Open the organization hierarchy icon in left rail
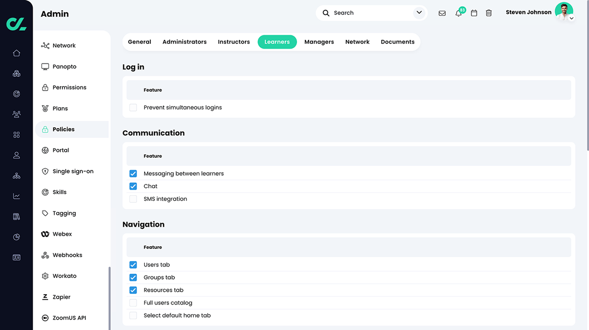The image size is (589, 330). 16,176
